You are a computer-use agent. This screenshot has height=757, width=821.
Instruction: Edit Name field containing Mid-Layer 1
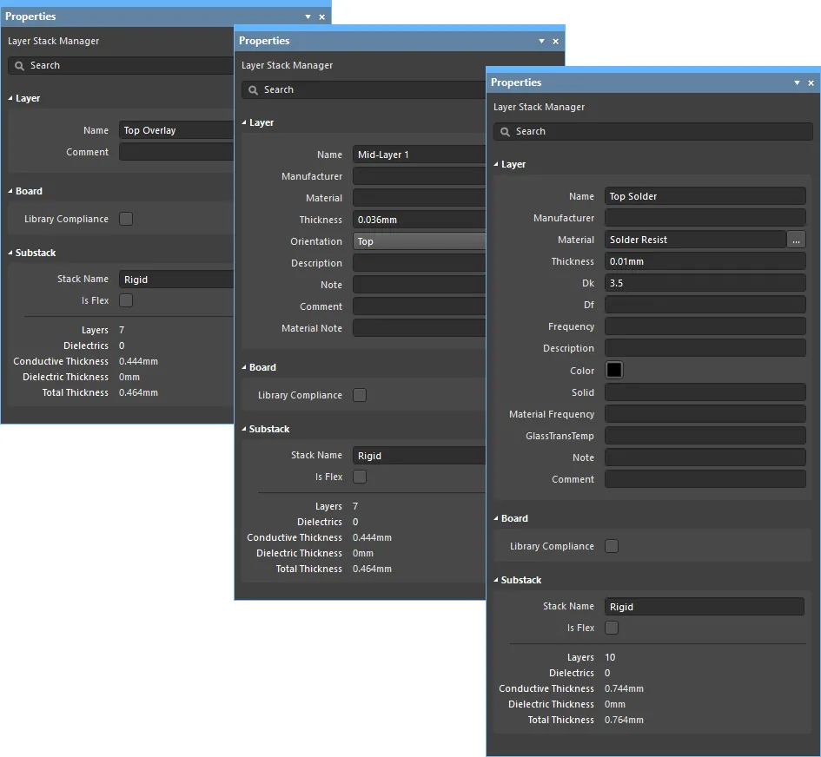click(x=420, y=155)
